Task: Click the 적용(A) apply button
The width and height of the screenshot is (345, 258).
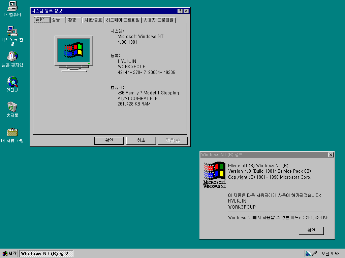Action: [x=173, y=140]
